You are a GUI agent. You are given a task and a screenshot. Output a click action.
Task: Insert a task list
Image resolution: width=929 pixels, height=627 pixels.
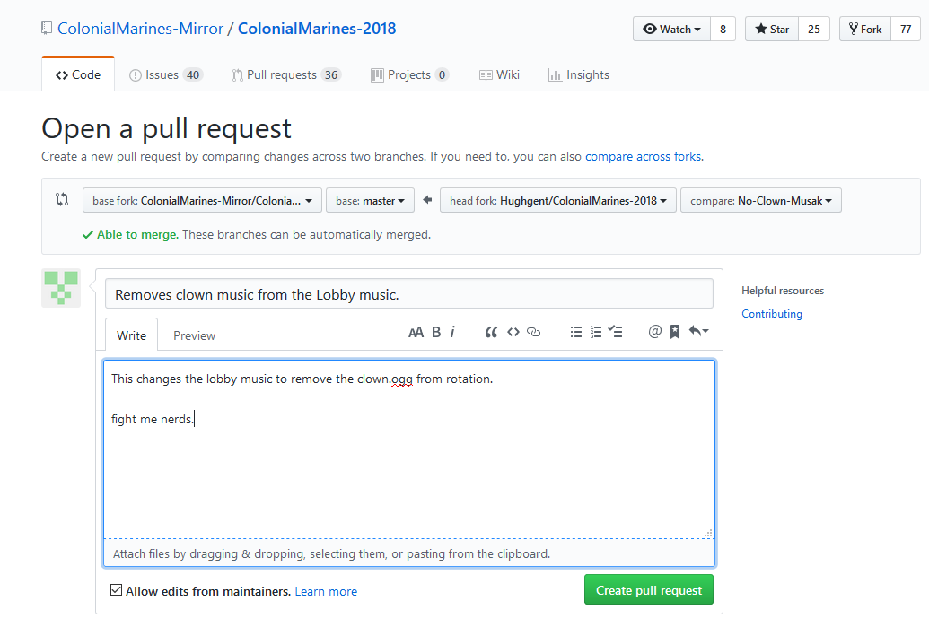pos(615,332)
